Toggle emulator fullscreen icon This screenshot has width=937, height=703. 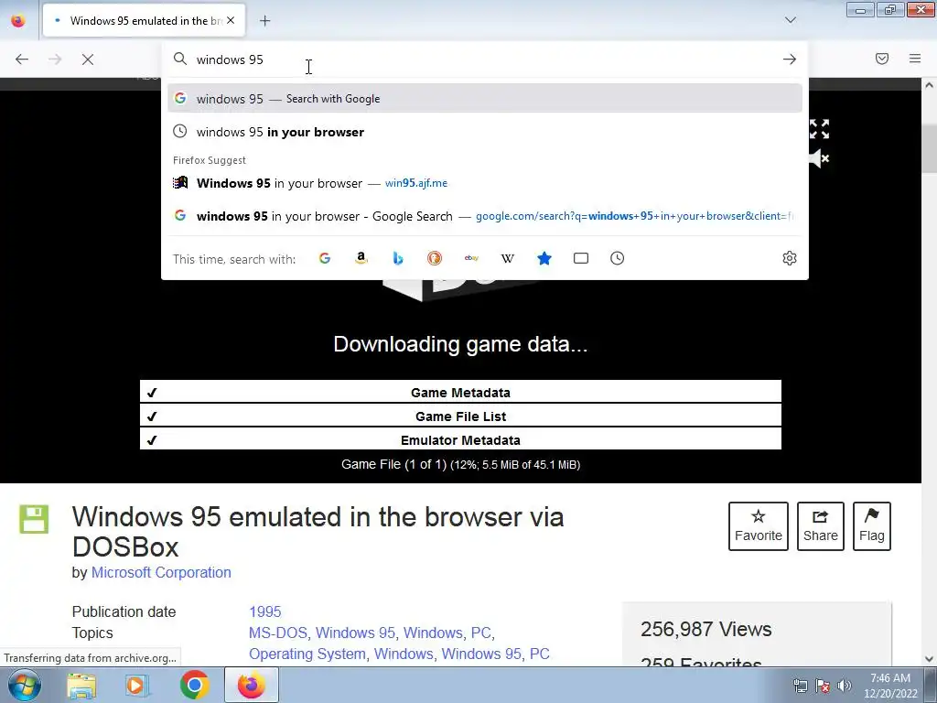coord(819,129)
